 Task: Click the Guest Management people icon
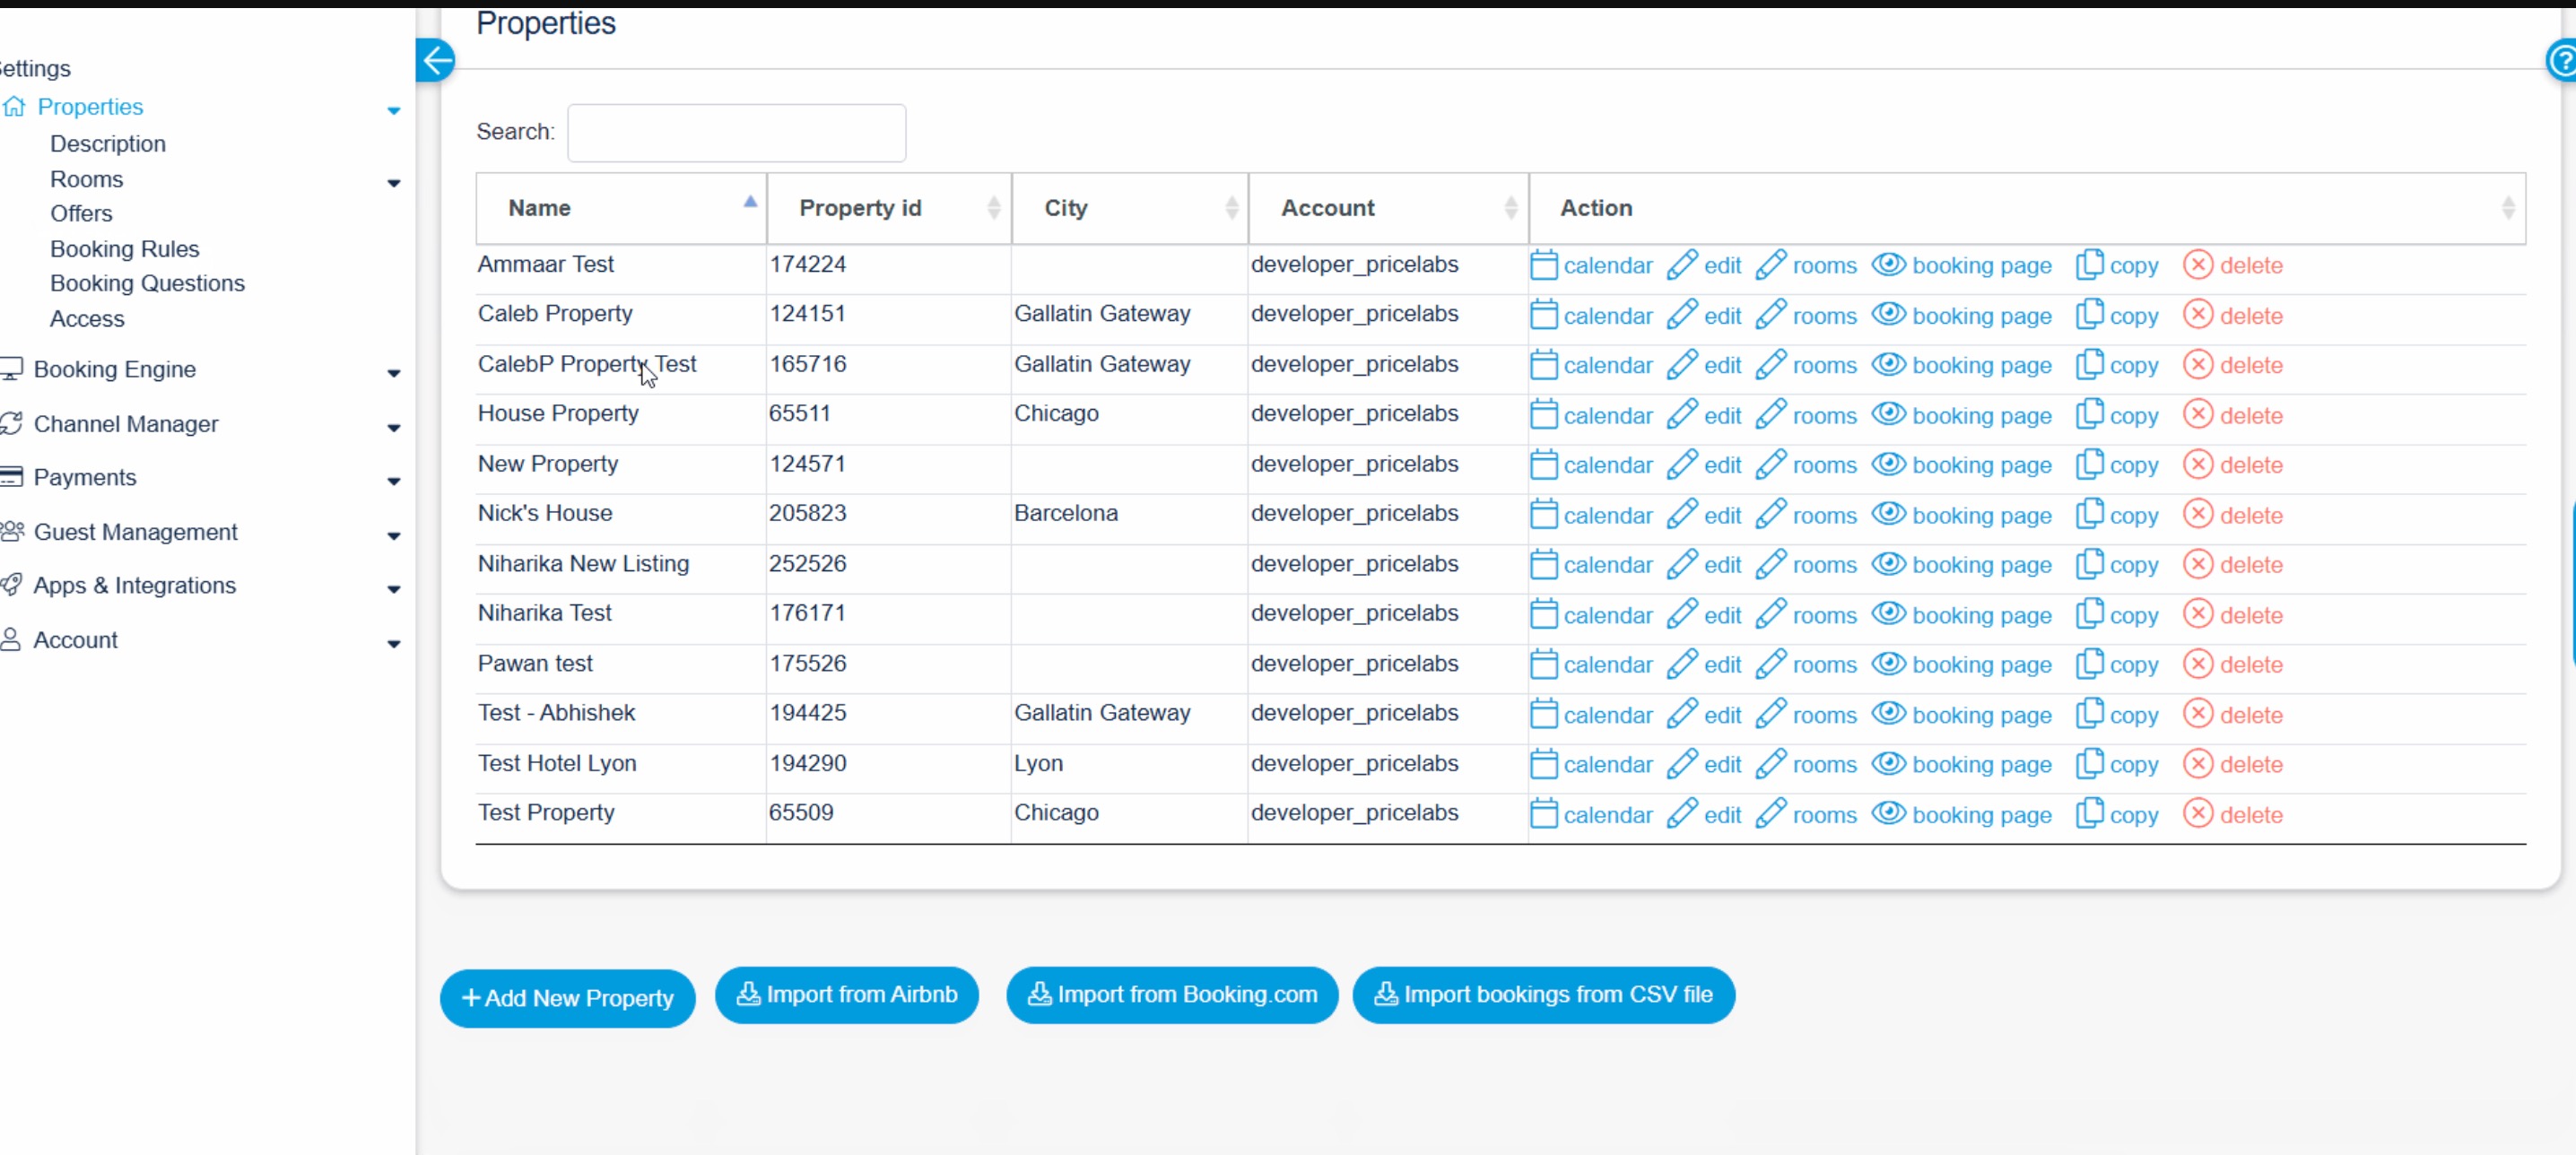(12, 531)
